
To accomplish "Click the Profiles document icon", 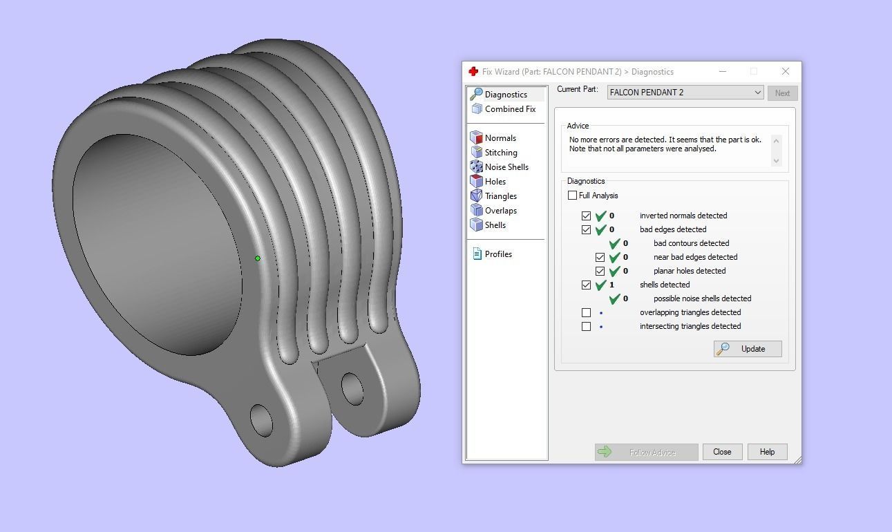I will (477, 254).
